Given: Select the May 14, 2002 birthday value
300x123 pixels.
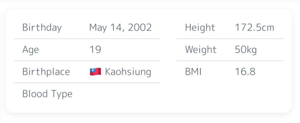Looking at the screenshot, I should click(x=120, y=28).
